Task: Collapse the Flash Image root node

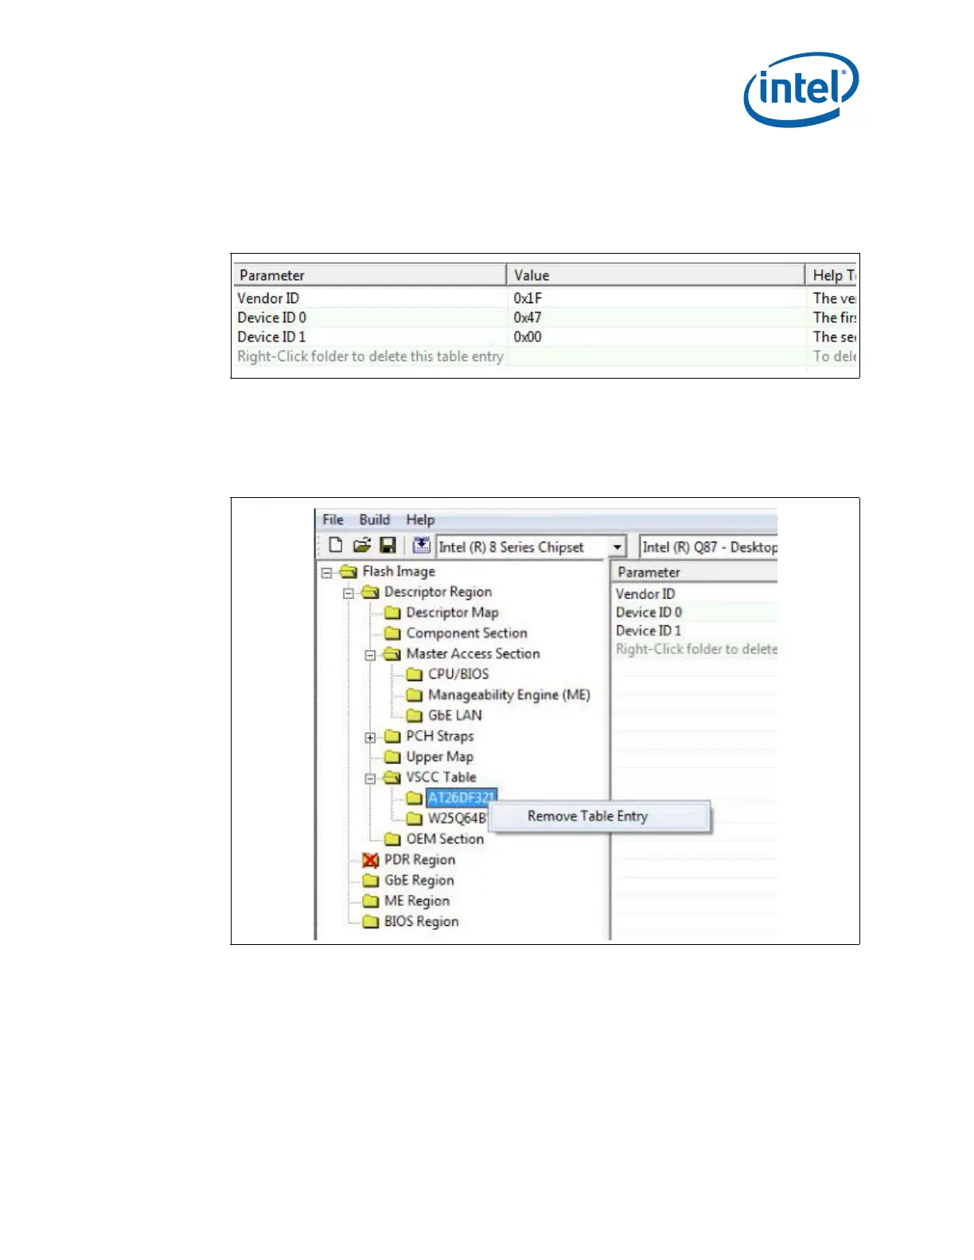Action: point(327,573)
